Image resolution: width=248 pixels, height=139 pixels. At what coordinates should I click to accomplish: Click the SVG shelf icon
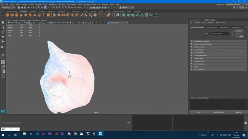[48, 15]
